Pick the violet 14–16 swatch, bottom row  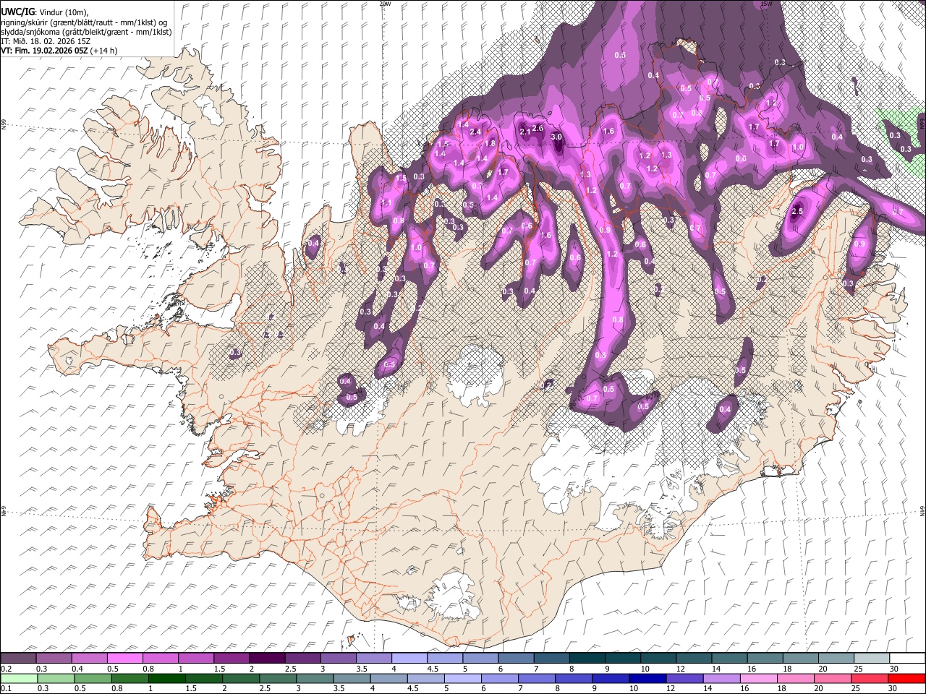click(722, 678)
